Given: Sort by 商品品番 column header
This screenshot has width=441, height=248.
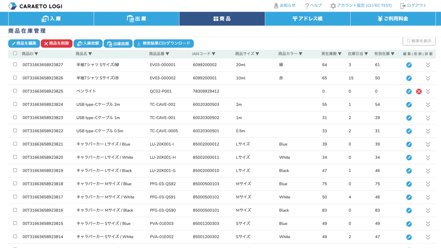Looking at the screenshot, I should click(x=159, y=54).
